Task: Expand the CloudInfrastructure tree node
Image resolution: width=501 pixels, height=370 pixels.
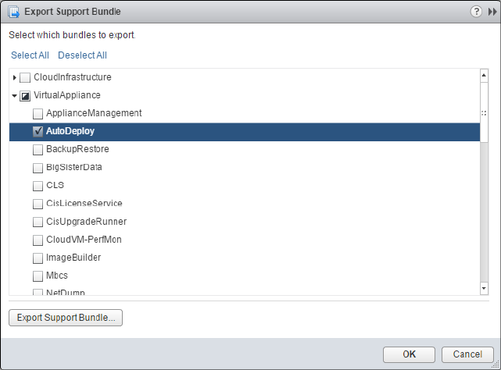Action: [x=14, y=77]
